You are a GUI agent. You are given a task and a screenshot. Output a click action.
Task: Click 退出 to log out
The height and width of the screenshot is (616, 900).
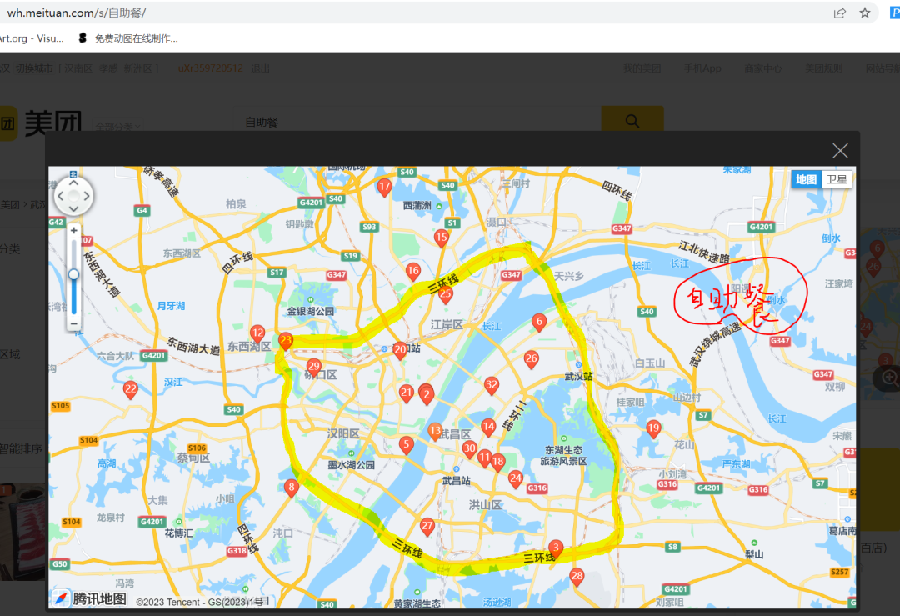click(260, 68)
